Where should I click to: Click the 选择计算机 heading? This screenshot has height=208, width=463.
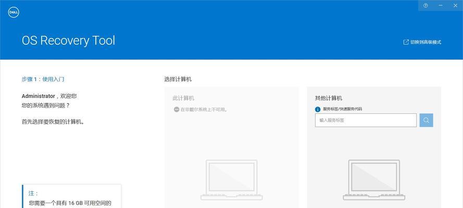pyautogui.click(x=178, y=79)
